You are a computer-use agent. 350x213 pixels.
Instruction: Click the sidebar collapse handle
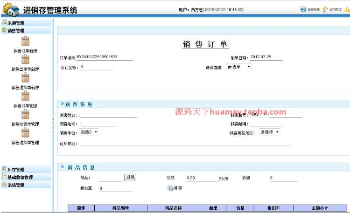coord(53,123)
